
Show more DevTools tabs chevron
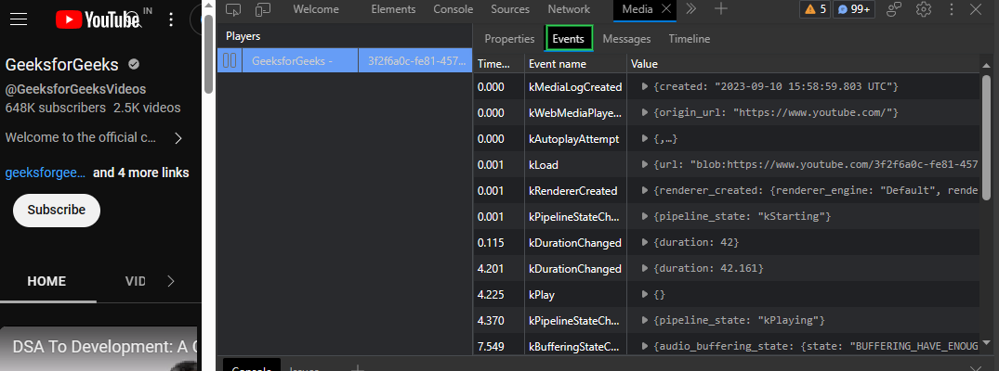click(x=690, y=9)
